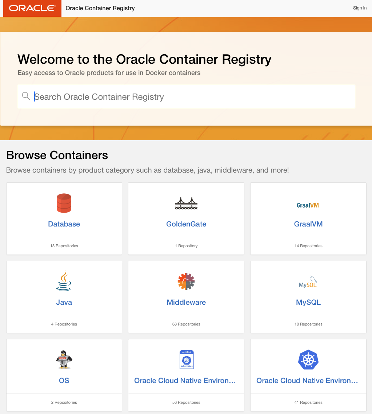Sign In to the registry
This screenshot has width=372, height=414.
pos(360,8)
